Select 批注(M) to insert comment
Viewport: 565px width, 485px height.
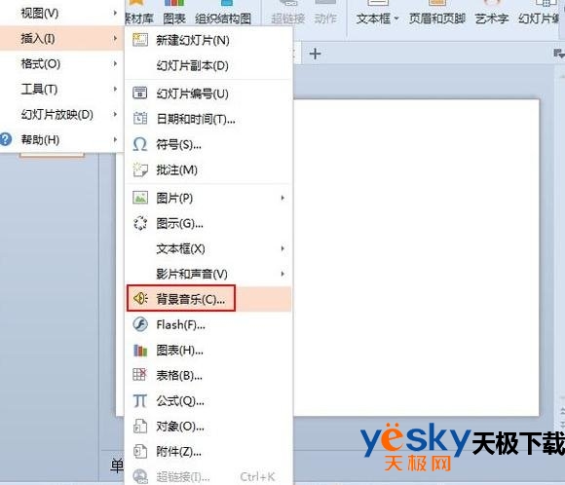(x=208, y=169)
